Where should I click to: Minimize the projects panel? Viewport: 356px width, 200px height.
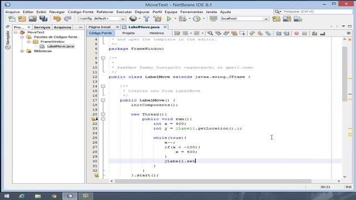point(81,27)
